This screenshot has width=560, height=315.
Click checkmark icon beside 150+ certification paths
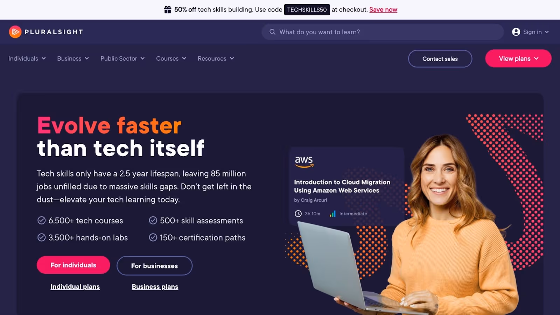[153, 237]
